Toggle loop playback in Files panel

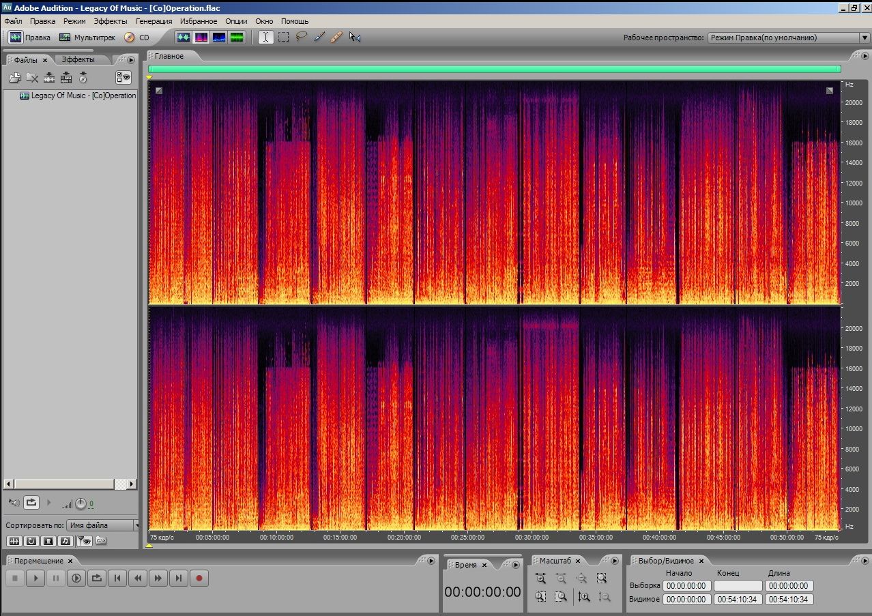pyautogui.click(x=31, y=503)
